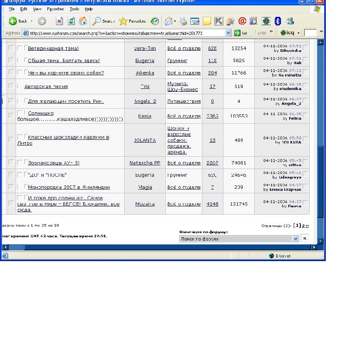The width and height of the screenshot is (362, 361).
Task: Click the Print icon in toolbar
Action: pos(183,21)
